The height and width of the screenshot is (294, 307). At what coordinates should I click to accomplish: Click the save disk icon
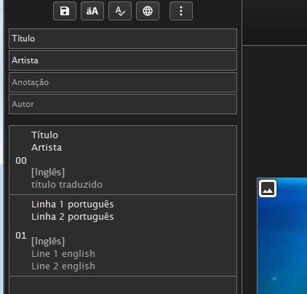(x=65, y=11)
